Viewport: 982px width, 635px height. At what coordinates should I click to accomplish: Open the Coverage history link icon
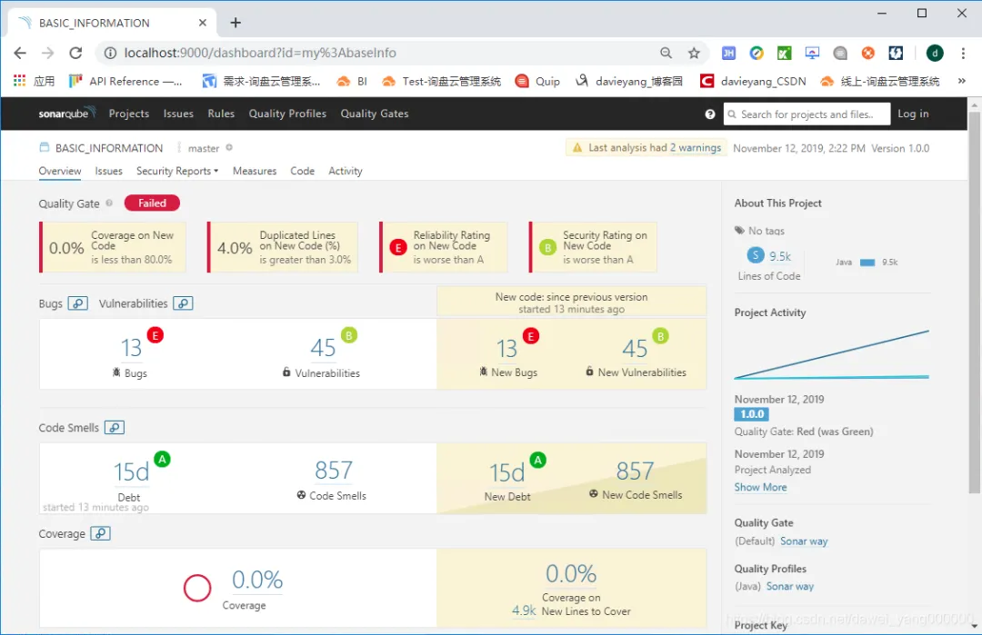[x=100, y=533]
